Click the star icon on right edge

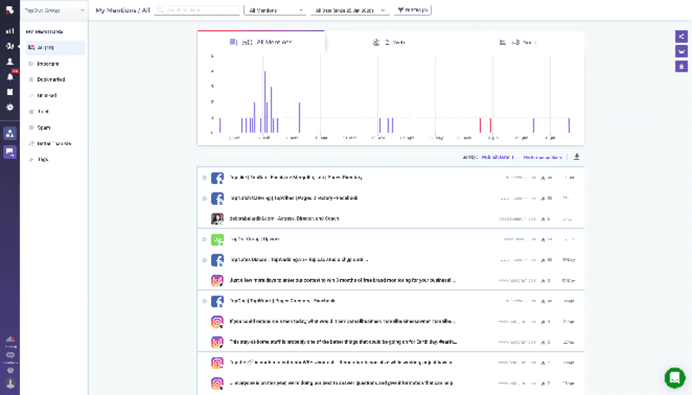(682, 66)
